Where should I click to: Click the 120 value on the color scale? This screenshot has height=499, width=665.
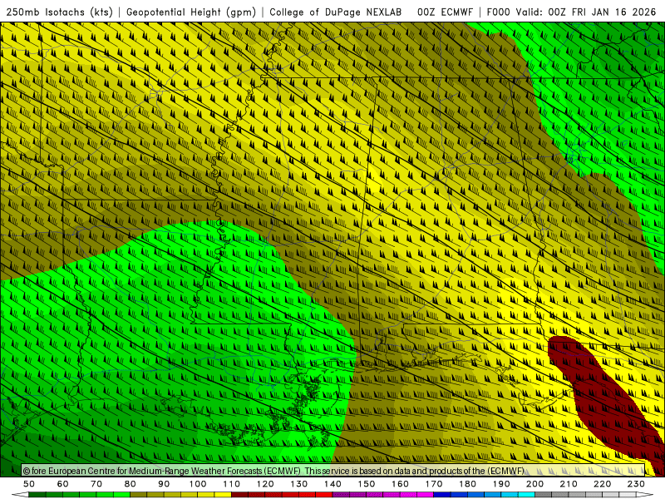pyautogui.click(x=265, y=484)
